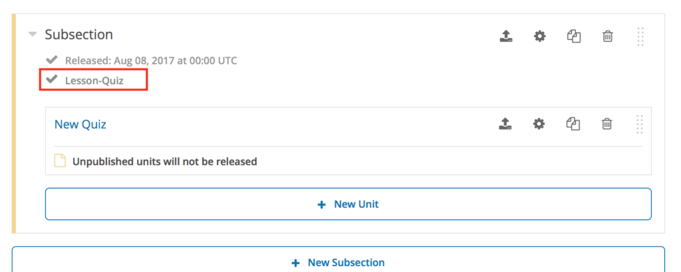Delete the Subsection using trash icon
Screen dimensions: 681x272
(x=608, y=36)
